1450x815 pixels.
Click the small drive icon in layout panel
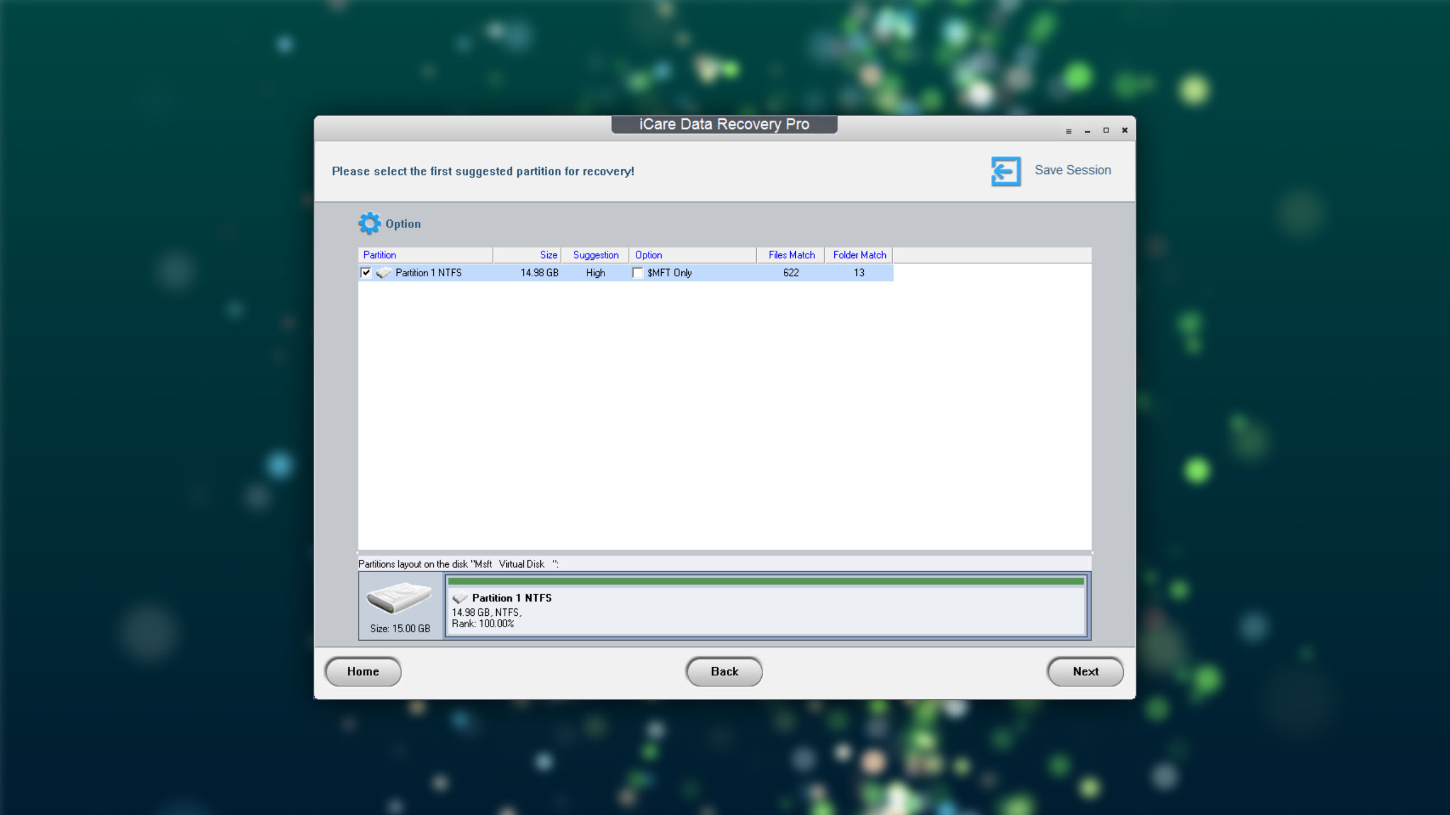pyautogui.click(x=459, y=598)
